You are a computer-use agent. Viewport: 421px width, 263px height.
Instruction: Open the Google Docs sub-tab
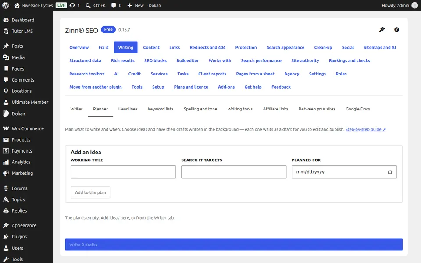[358, 109]
